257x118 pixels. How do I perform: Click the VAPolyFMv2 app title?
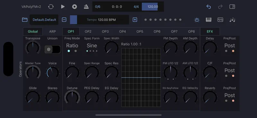[31, 7]
